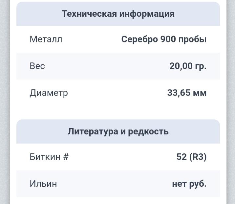Click the нет руб. Ilyin value
235x204 pixels.
point(189,184)
